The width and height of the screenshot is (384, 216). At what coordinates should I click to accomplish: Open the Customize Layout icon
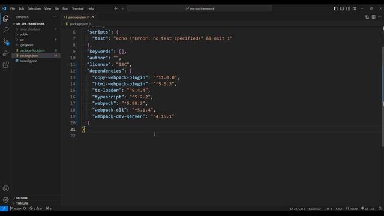click(355, 8)
